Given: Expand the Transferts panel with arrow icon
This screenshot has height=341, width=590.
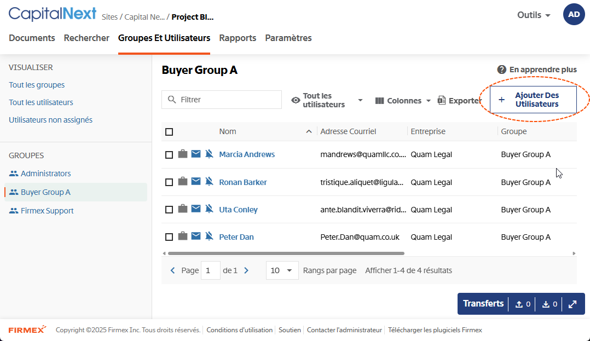Looking at the screenshot, I should 572,304.
